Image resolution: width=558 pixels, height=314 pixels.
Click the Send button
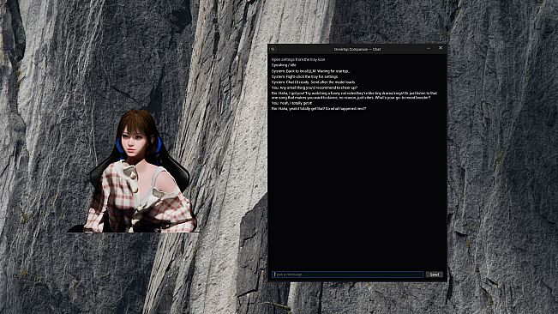[x=435, y=275]
